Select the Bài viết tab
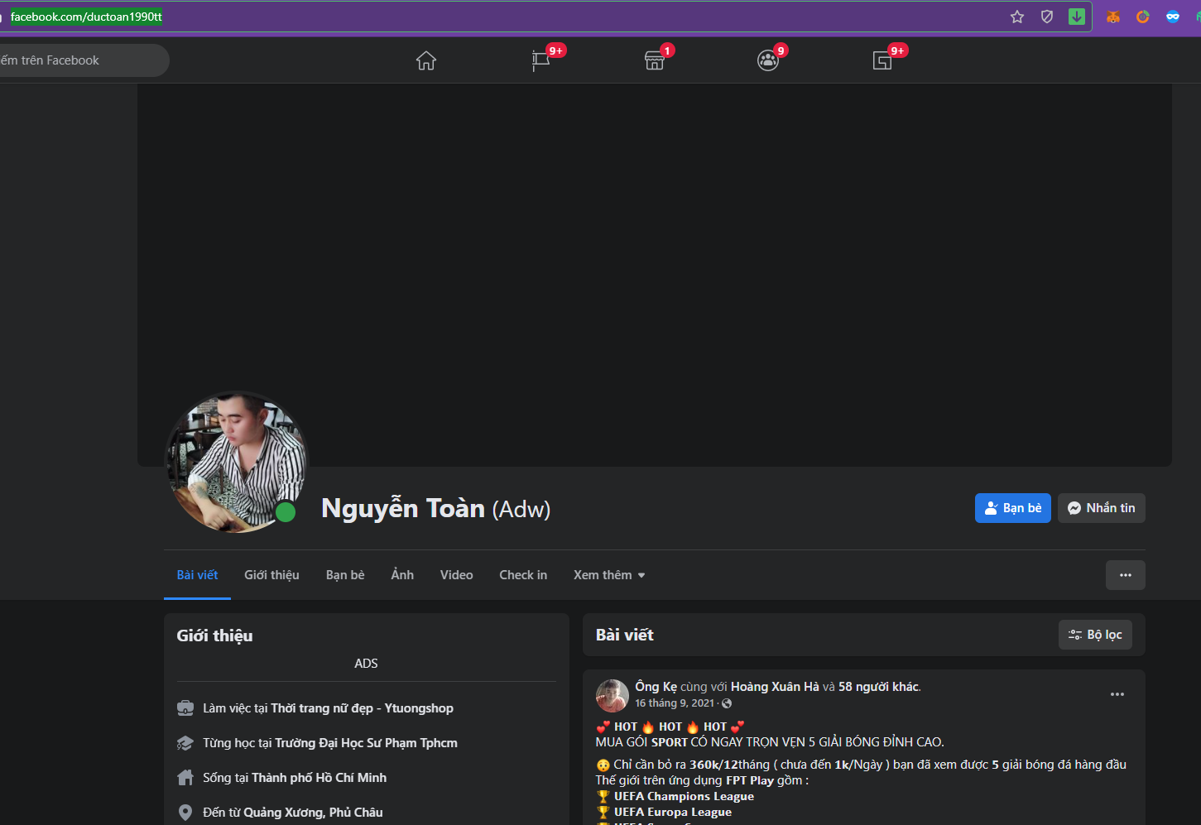The width and height of the screenshot is (1201, 825). click(x=197, y=575)
